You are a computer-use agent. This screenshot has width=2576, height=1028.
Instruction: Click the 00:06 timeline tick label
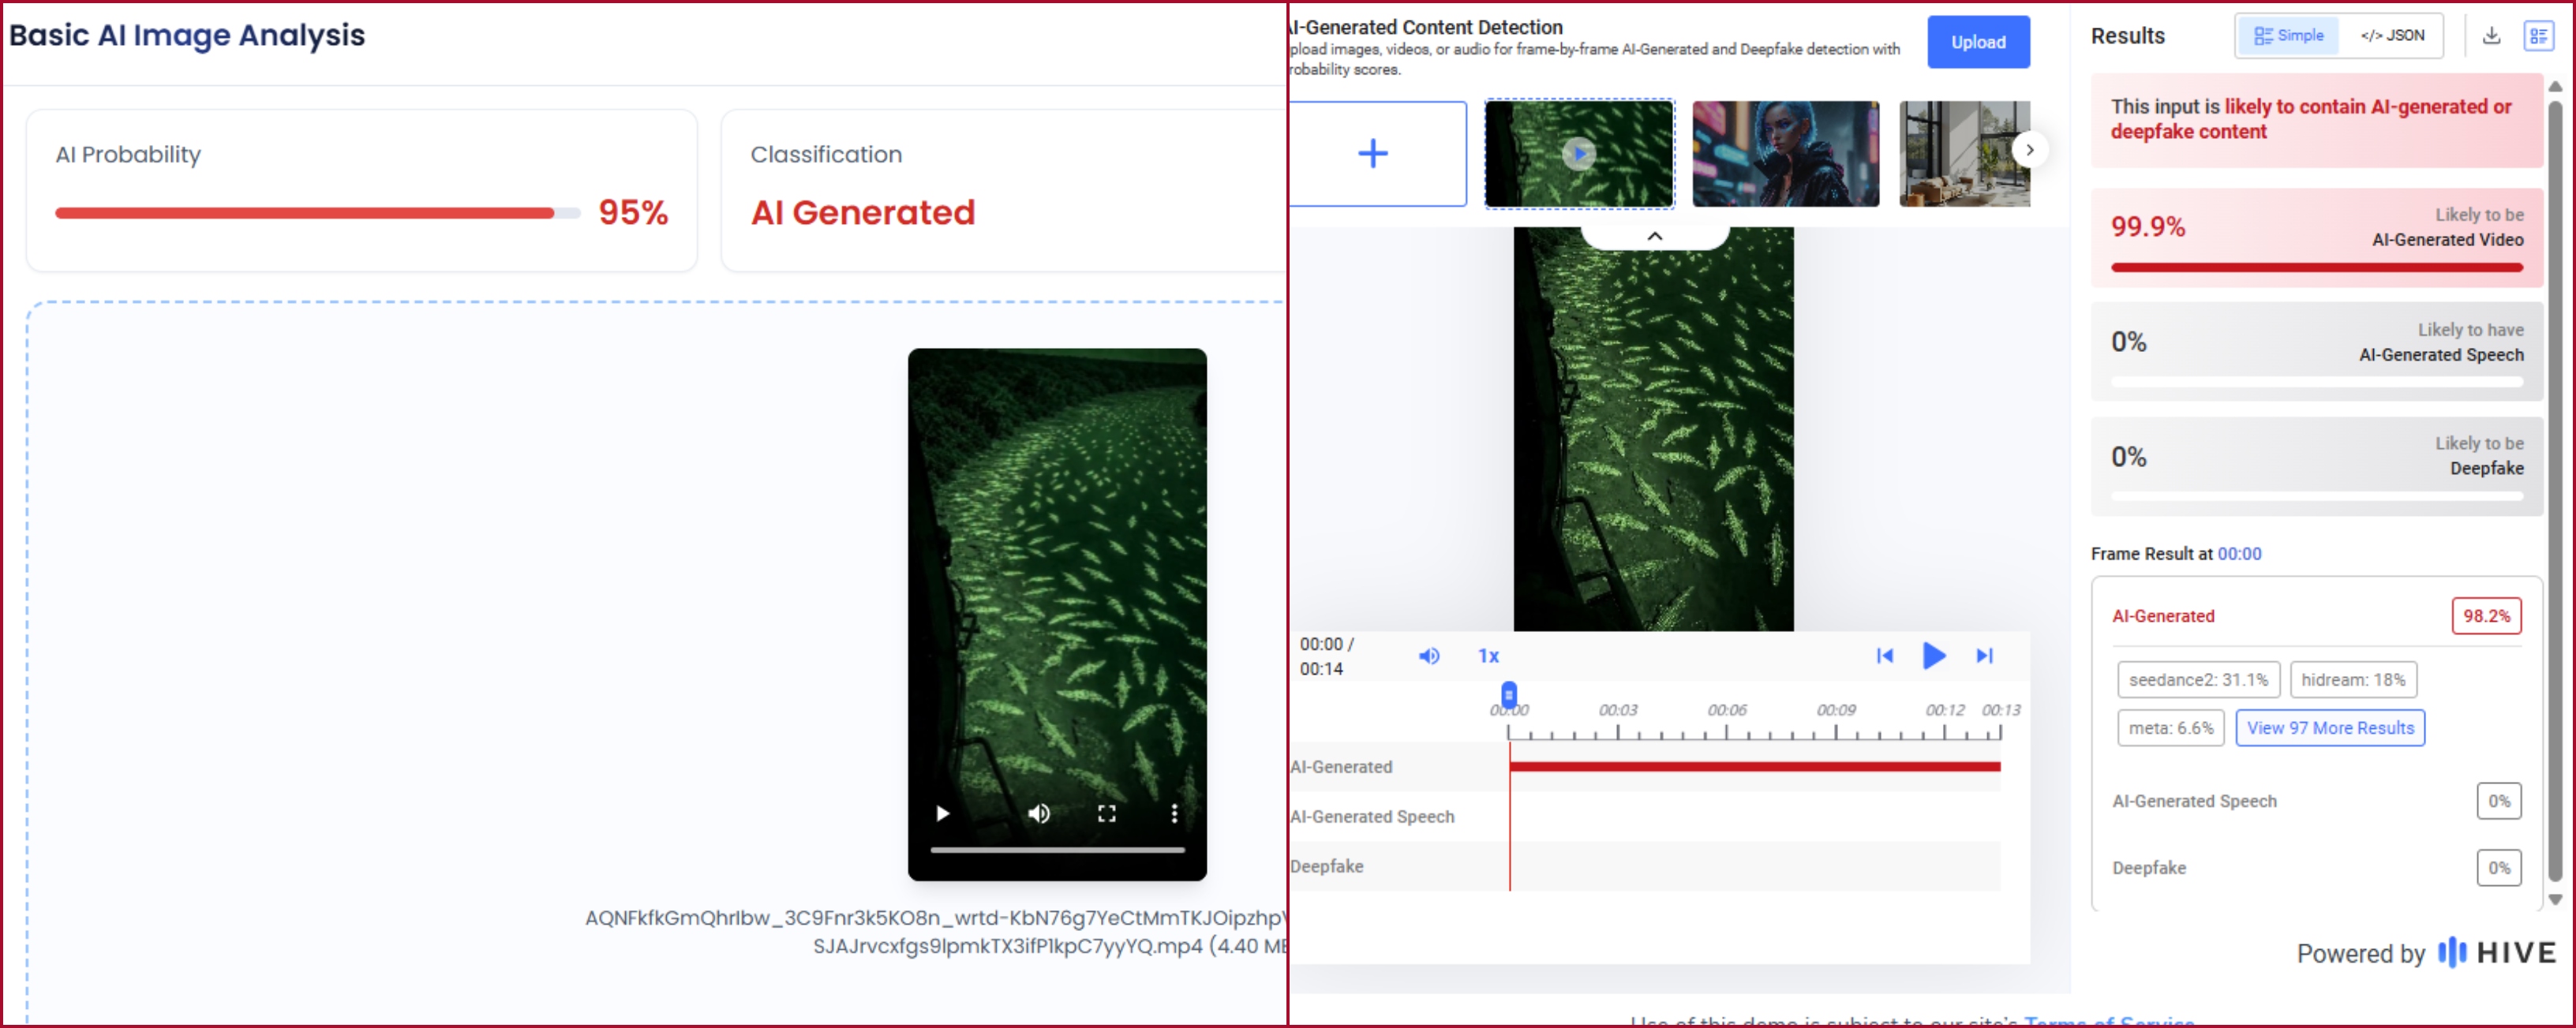pos(1726,710)
